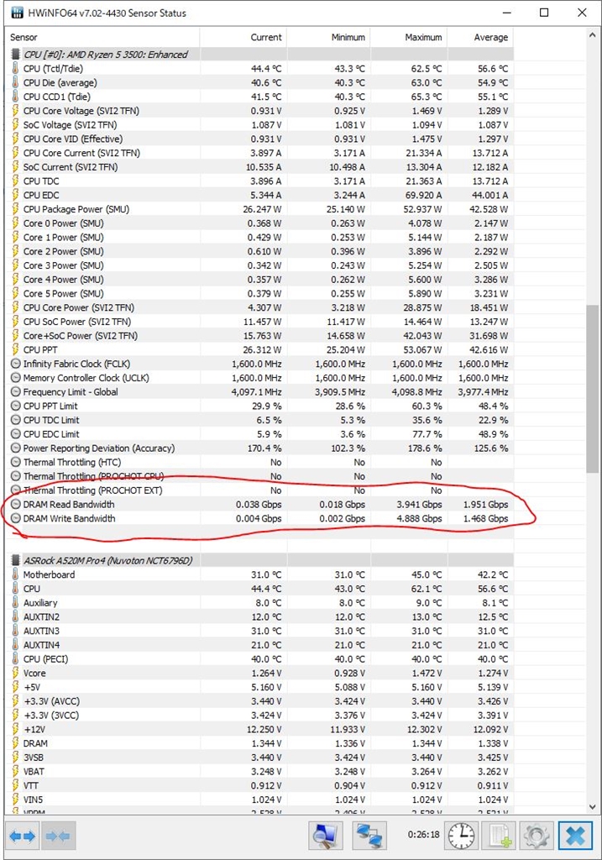
Task: Maximize the HWiNFO64 window
Action: point(544,13)
